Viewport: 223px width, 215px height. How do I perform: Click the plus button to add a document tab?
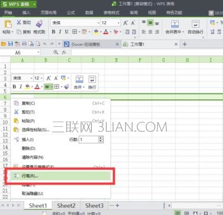click(x=184, y=44)
